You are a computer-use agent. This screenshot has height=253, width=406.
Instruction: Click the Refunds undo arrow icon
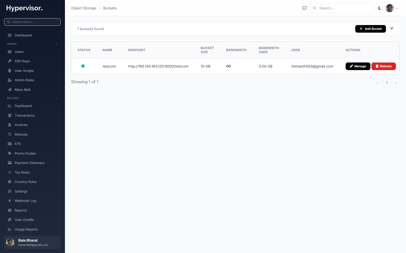coord(10,134)
